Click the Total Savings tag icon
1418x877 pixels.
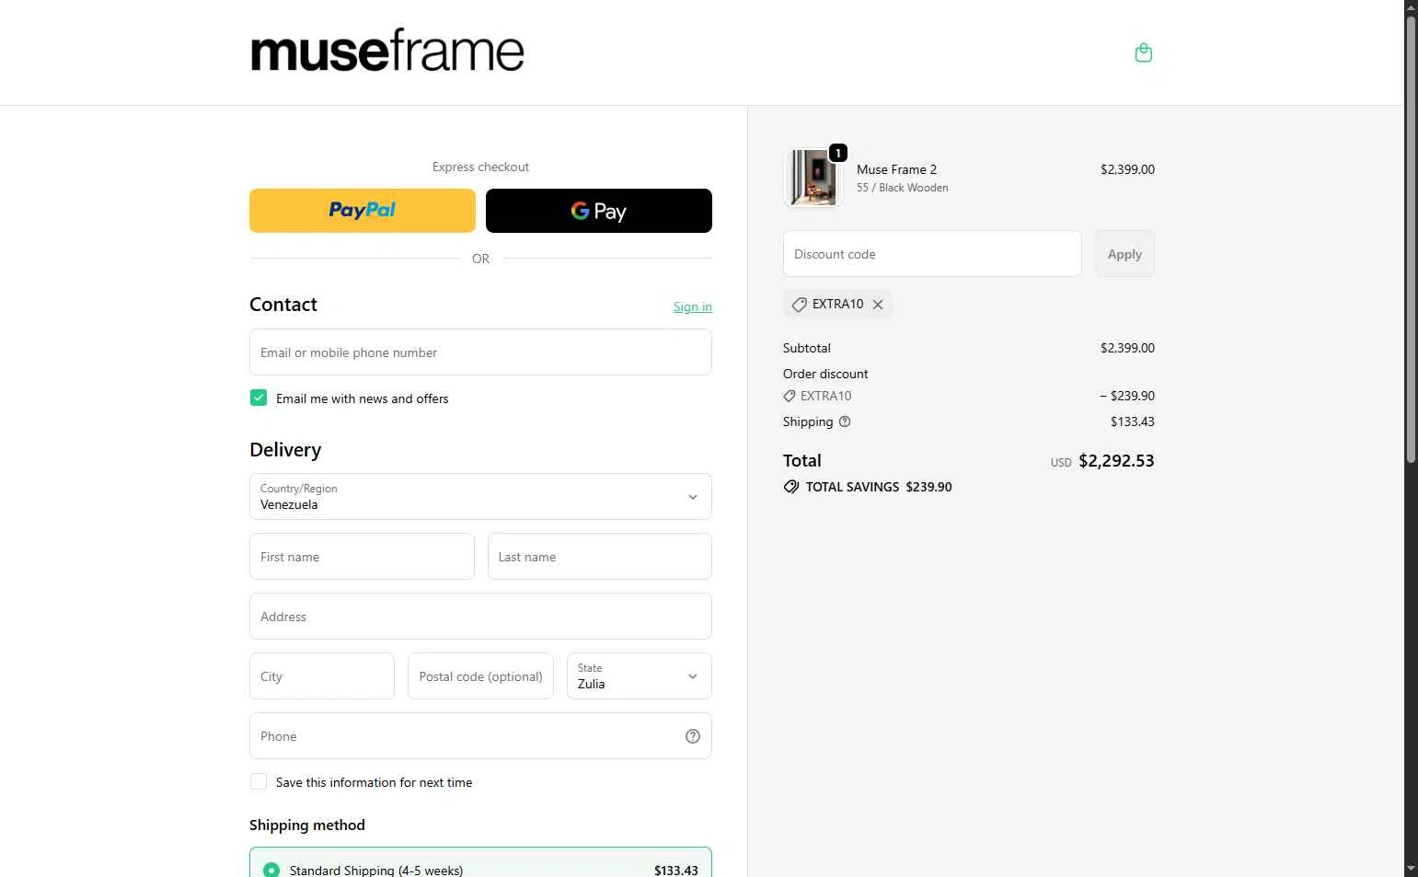click(791, 487)
